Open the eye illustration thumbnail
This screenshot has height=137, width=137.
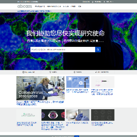coord(53,115)
